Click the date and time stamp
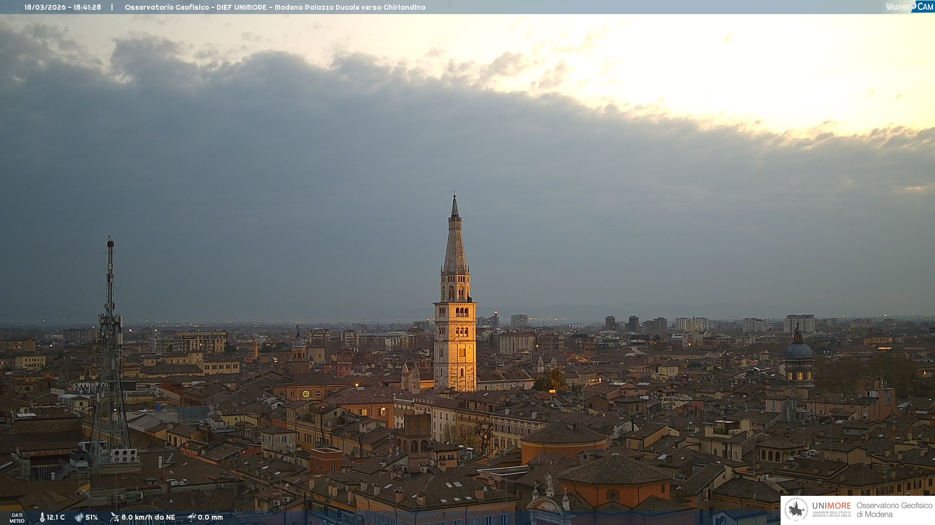935x525 pixels. point(63,7)
